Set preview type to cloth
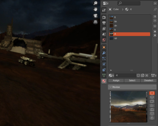Screen dimensions: 158x126 [x=152, y=114]
